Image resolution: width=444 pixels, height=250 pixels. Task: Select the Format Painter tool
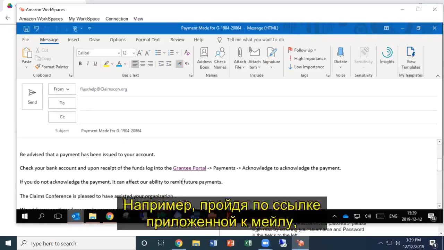(x=52, y=67)
